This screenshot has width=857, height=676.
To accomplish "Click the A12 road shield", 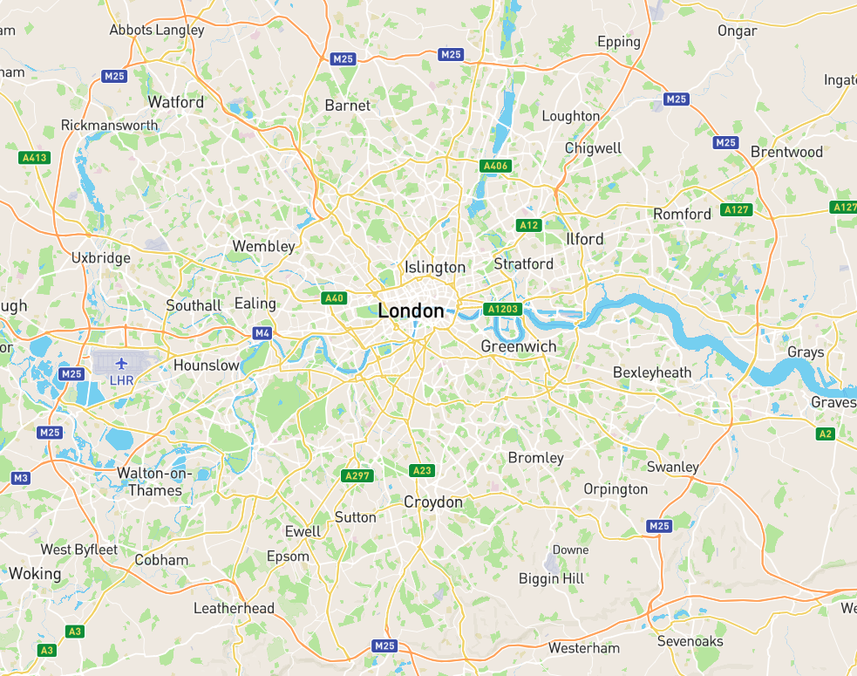I will pyautogui.click(x=528, y=225).
